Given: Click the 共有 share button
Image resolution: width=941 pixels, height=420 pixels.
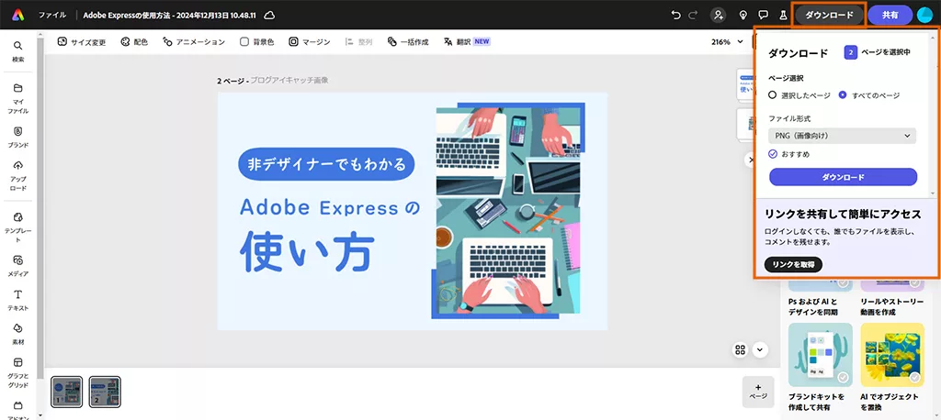Looking at the screenshot, I should coord(890,15).
